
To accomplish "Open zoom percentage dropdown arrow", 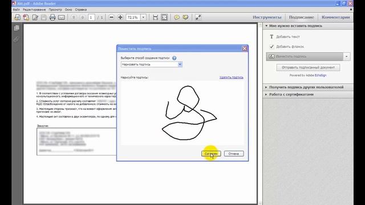I will coord(143,17).
